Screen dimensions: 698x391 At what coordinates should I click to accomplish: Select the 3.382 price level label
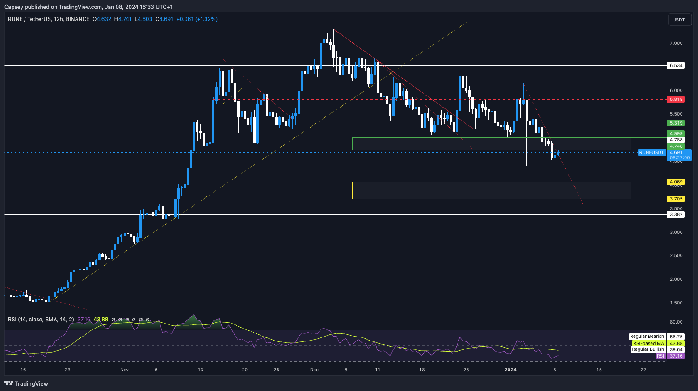676,215
